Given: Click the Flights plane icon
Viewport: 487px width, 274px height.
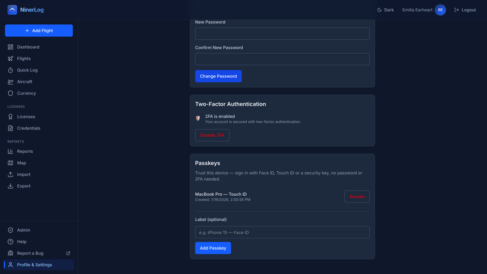Looking at the screenshot, I should tap(11, 58).
